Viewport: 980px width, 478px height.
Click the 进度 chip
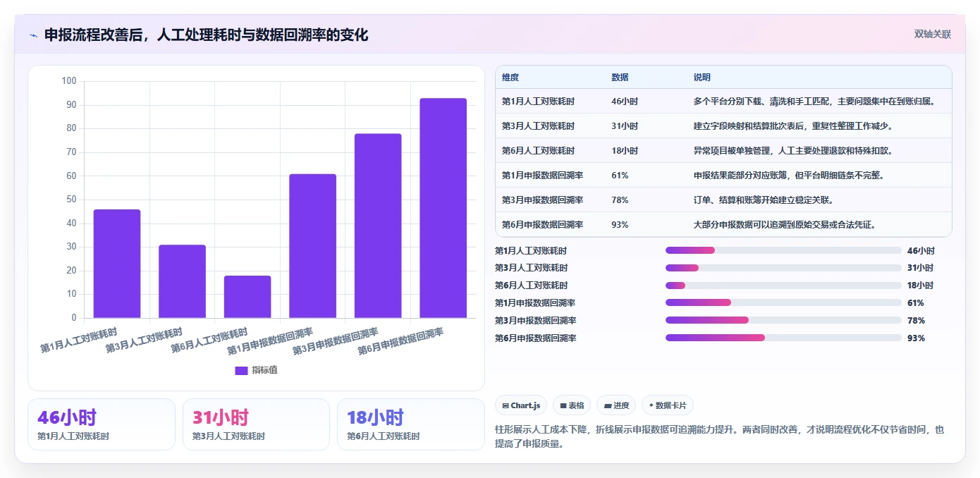pos(616,405)
